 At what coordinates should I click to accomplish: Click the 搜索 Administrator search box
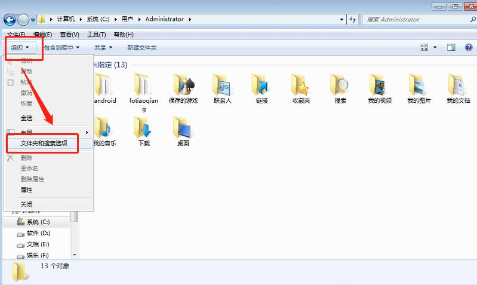pos(412,20)
